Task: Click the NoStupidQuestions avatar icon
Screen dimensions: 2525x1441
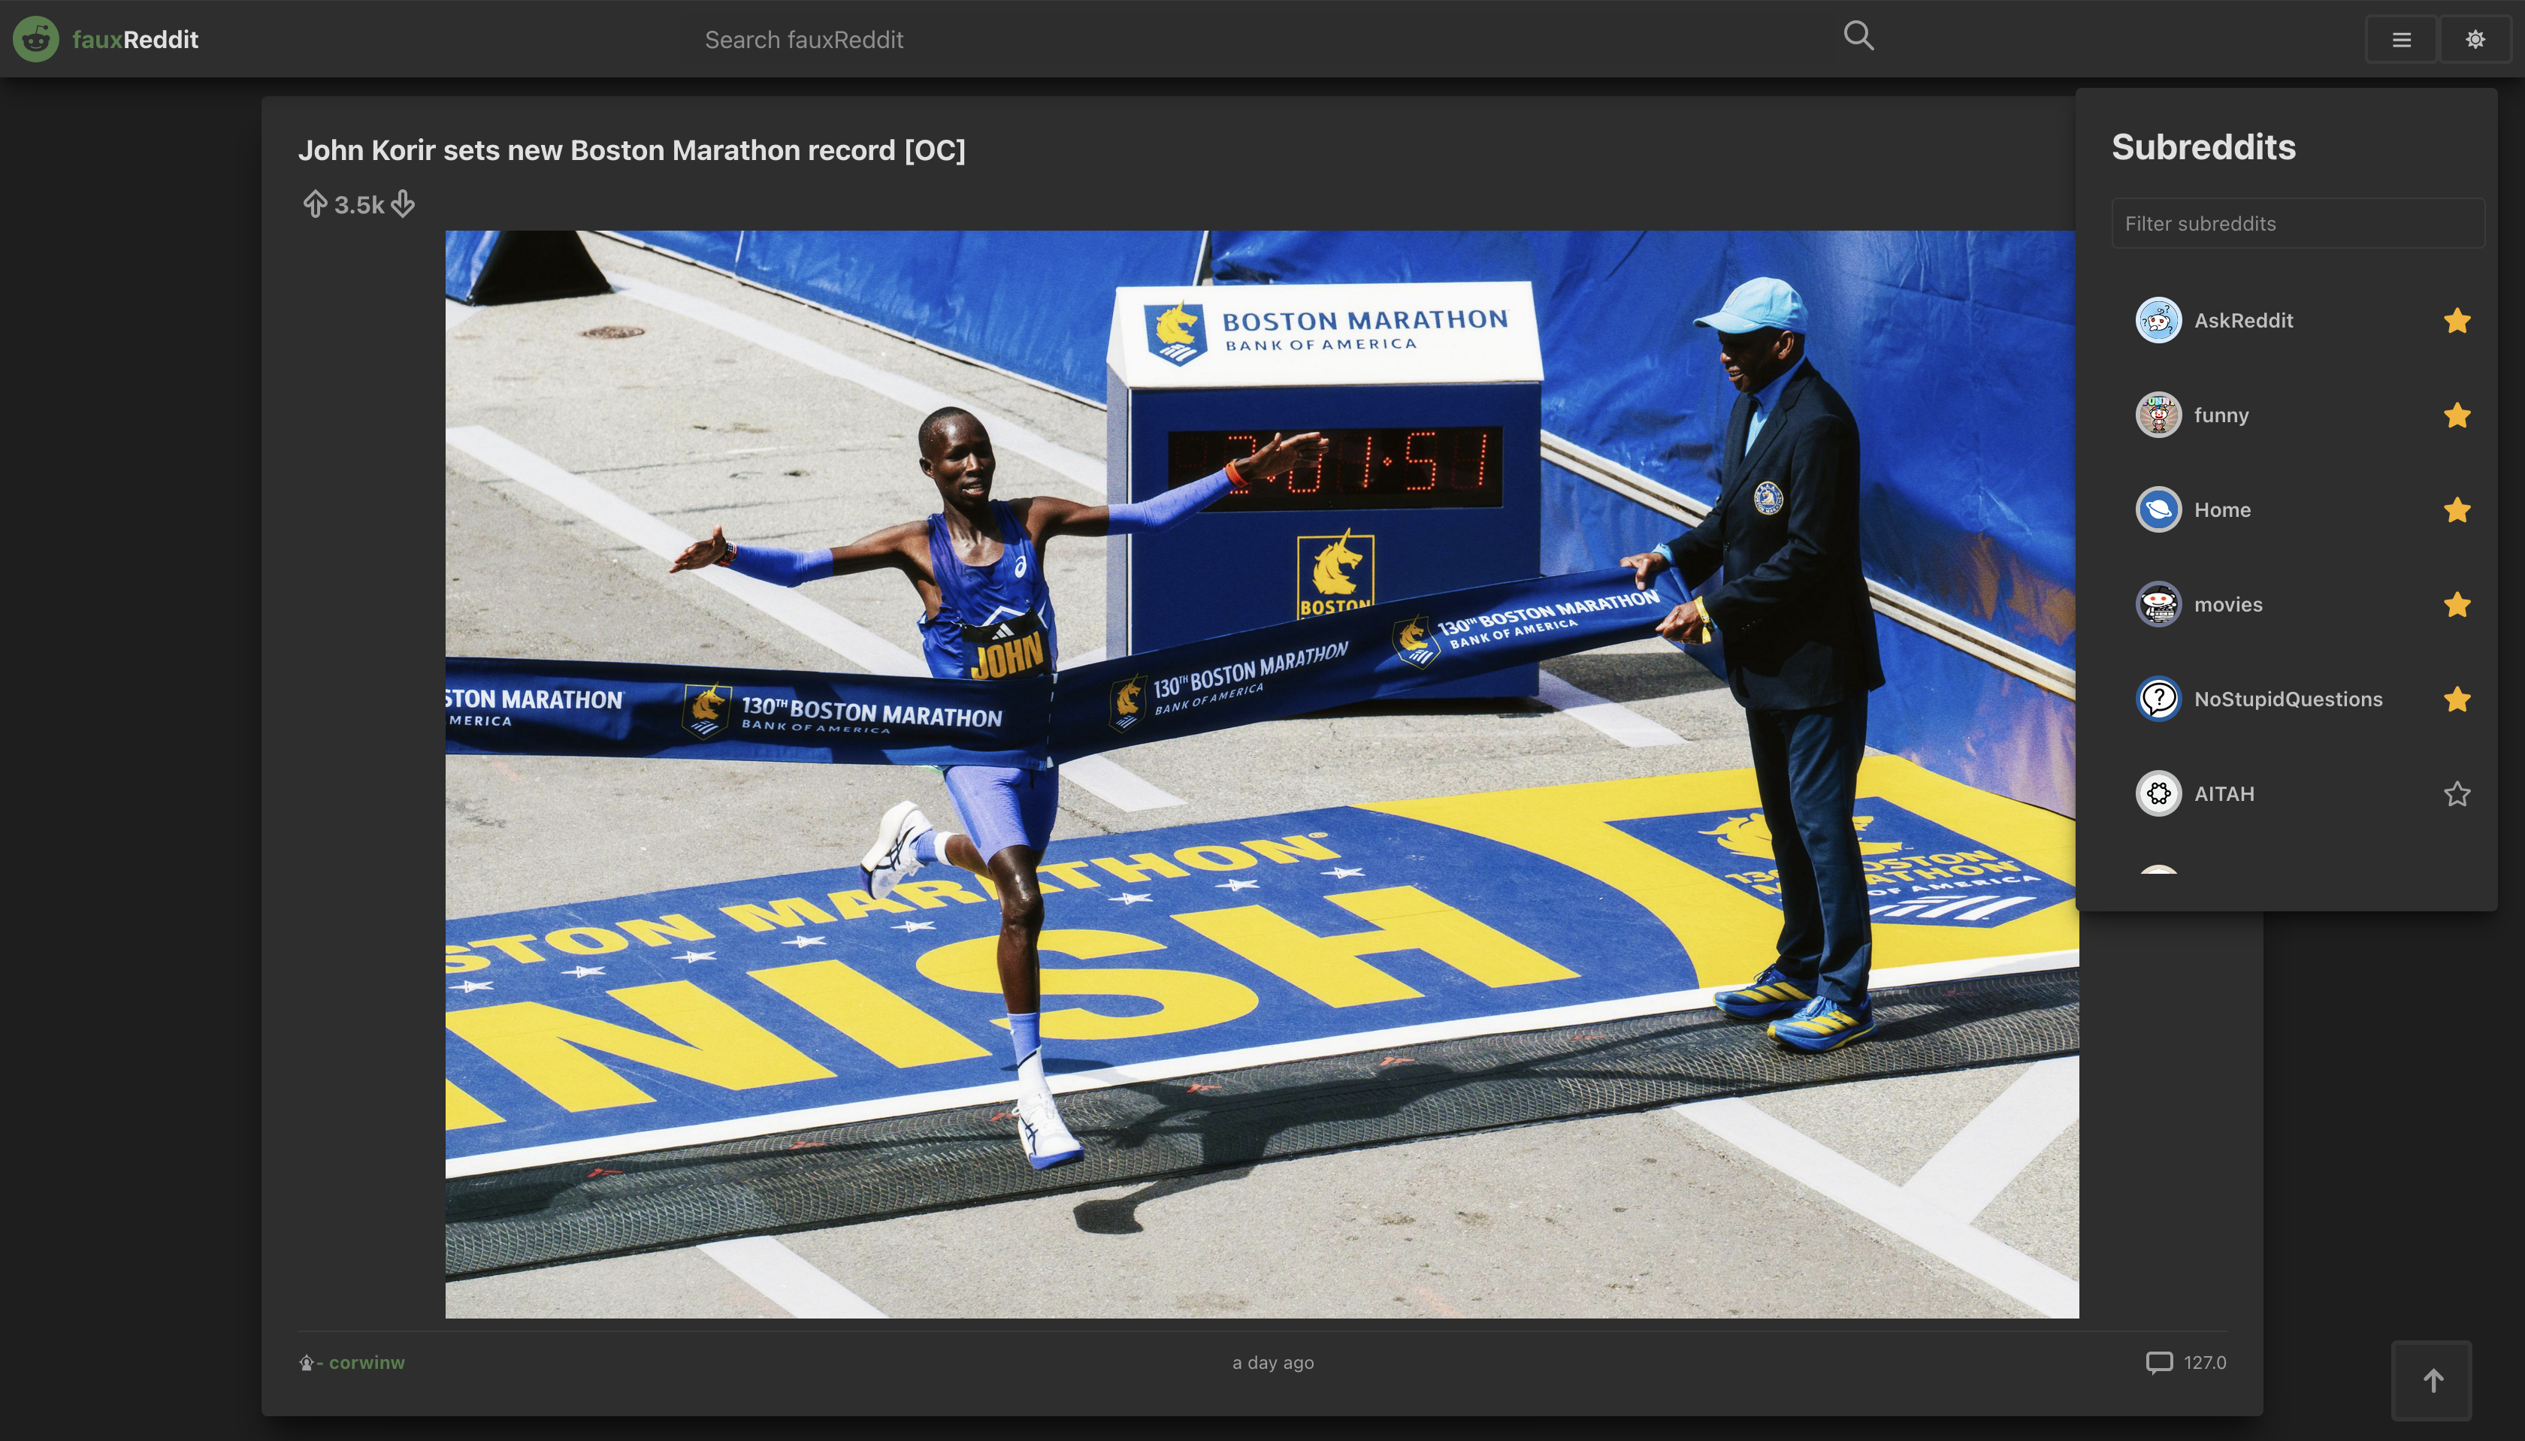Action: point(2158,699)
